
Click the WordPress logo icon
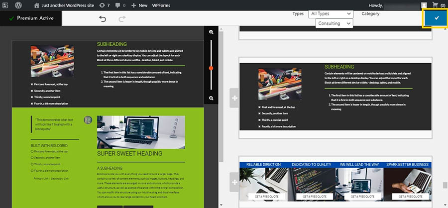coord(18,5)
